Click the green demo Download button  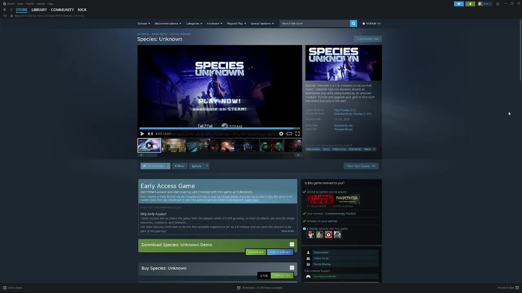pos(256,252)
